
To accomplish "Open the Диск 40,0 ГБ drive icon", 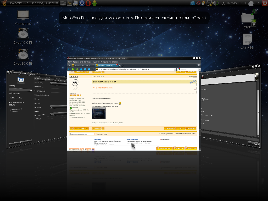I will 23,36.
